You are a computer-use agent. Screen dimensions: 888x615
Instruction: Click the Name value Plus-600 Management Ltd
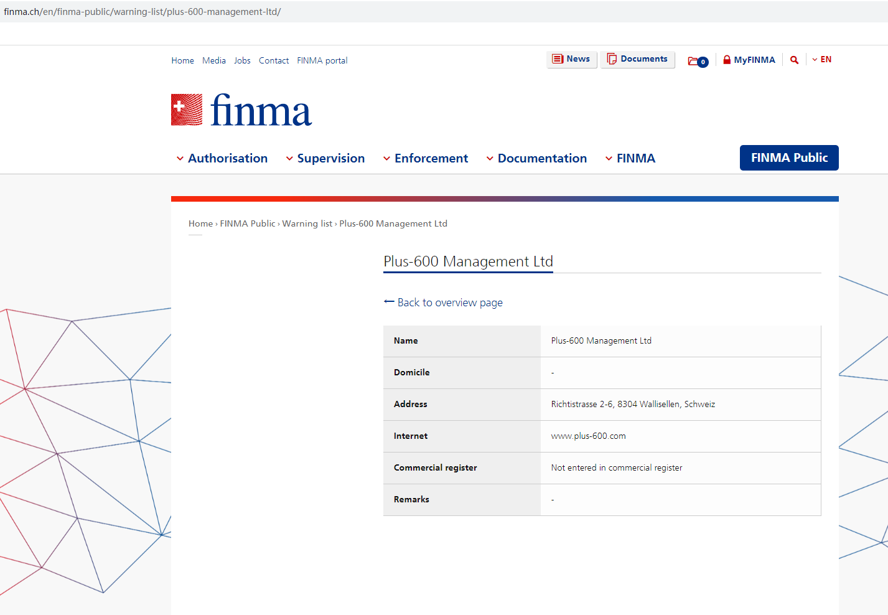point(601,340)
